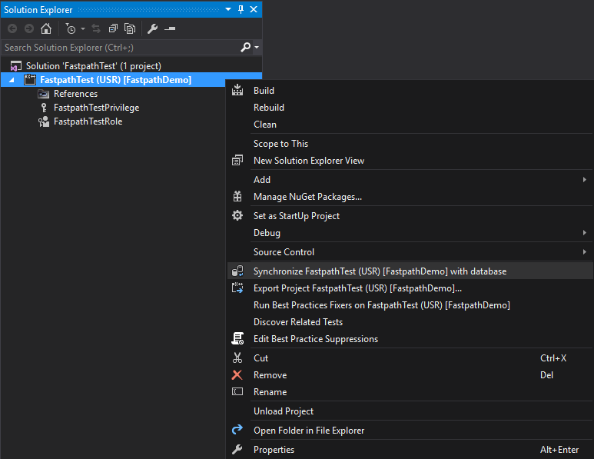Click in the Search Solution Explorer field
This screenshot has height=459, width=594.
point(121,48)
